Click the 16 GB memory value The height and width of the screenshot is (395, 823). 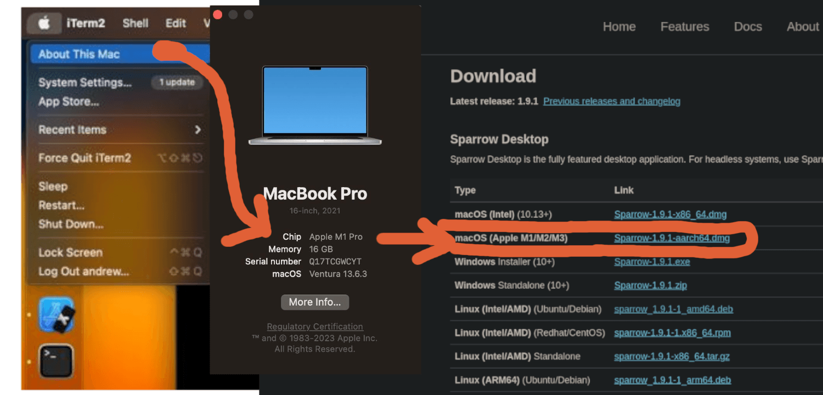coord(321,249)
